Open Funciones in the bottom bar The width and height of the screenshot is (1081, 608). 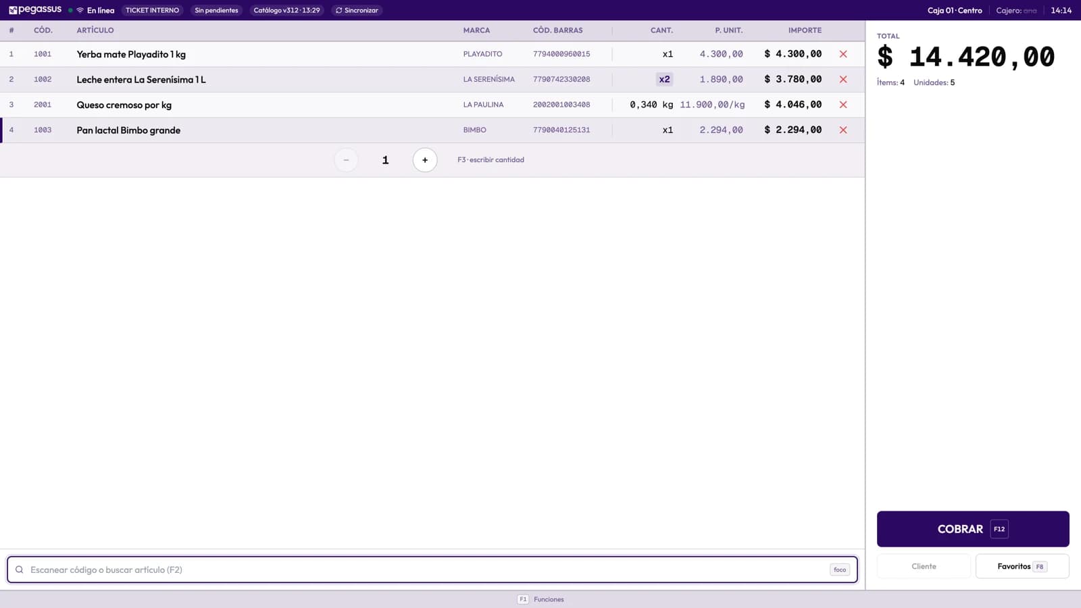click(x=549, y=599)
